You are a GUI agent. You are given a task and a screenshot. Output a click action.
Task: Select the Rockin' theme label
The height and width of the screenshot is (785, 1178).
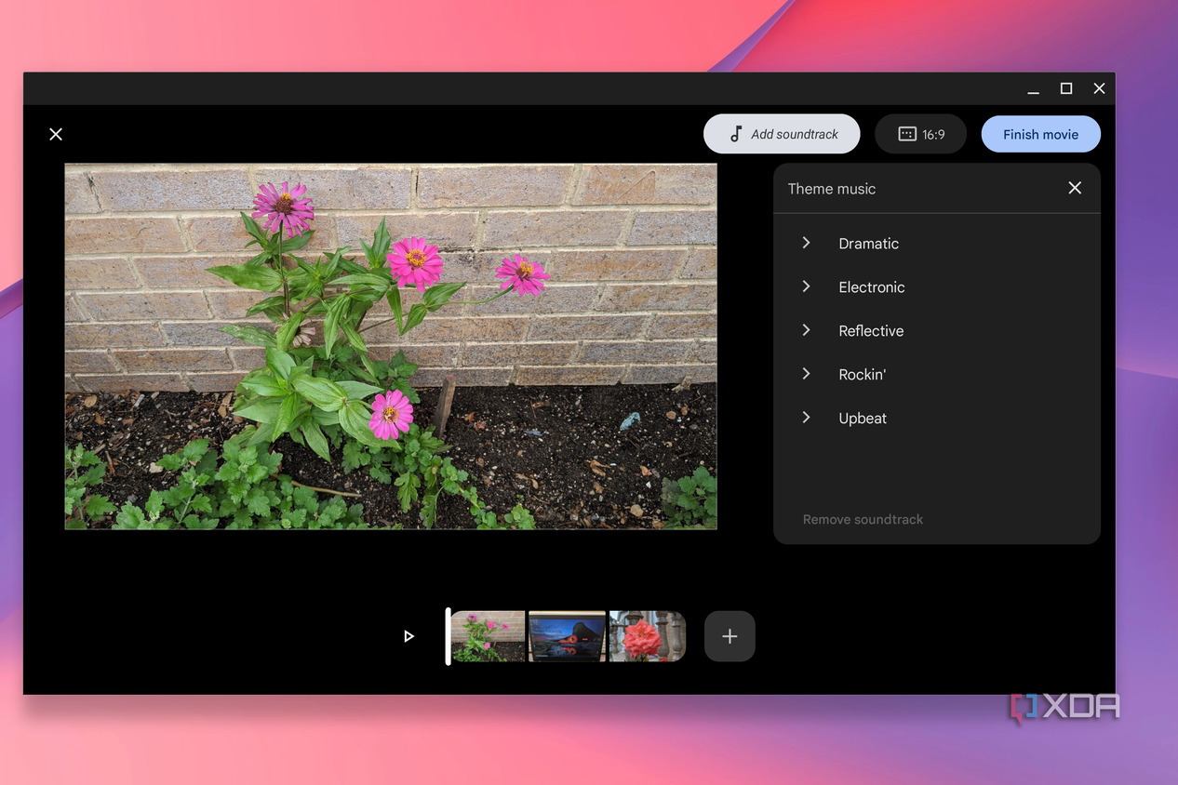pyautogui.click(x=862, y=375)
